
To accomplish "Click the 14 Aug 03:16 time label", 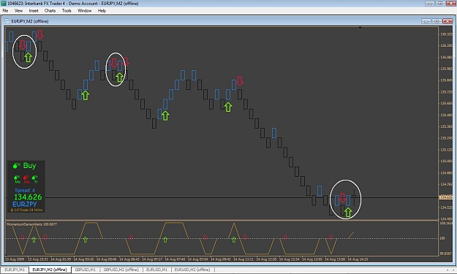I will pyautogui.click(x=83, y=259).
